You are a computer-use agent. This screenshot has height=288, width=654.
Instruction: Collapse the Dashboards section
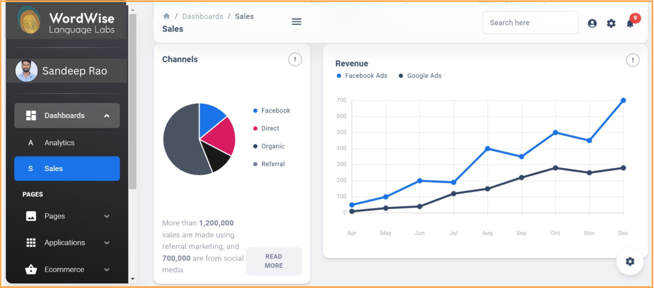[x=67, y=115]
